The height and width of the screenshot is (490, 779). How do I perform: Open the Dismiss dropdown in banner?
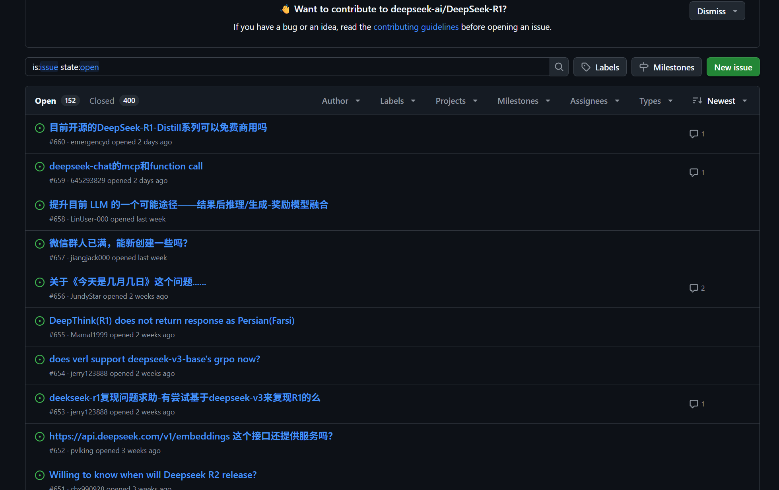(x=717, y=11)
